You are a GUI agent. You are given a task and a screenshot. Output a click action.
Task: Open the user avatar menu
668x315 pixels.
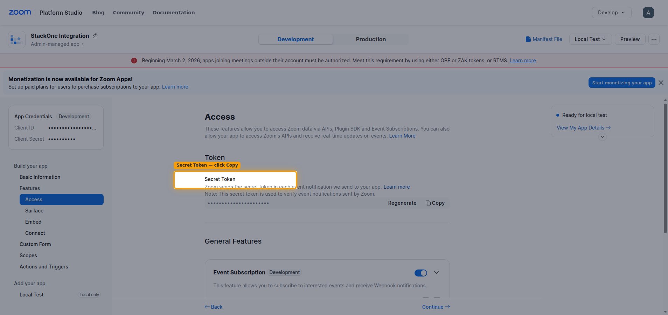pos(648,13)
